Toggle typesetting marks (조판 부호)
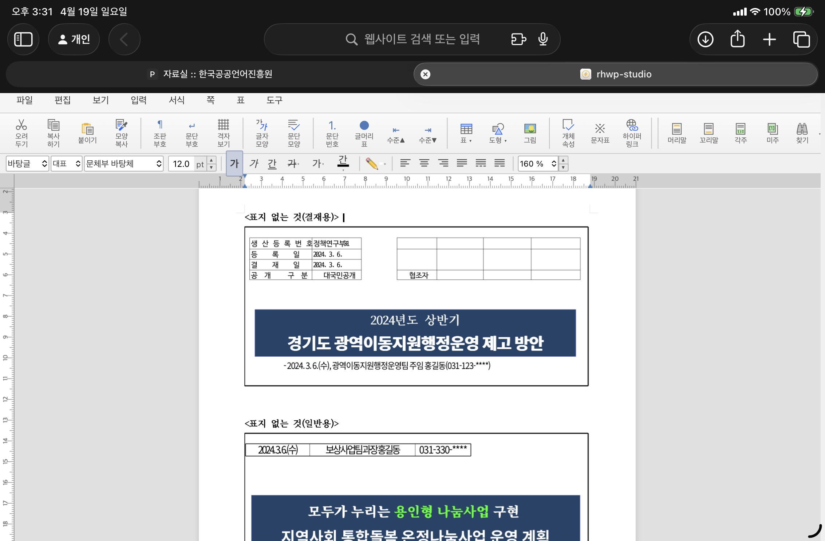The width and height of the screenshot is (825, 541). tap(160, 133)
